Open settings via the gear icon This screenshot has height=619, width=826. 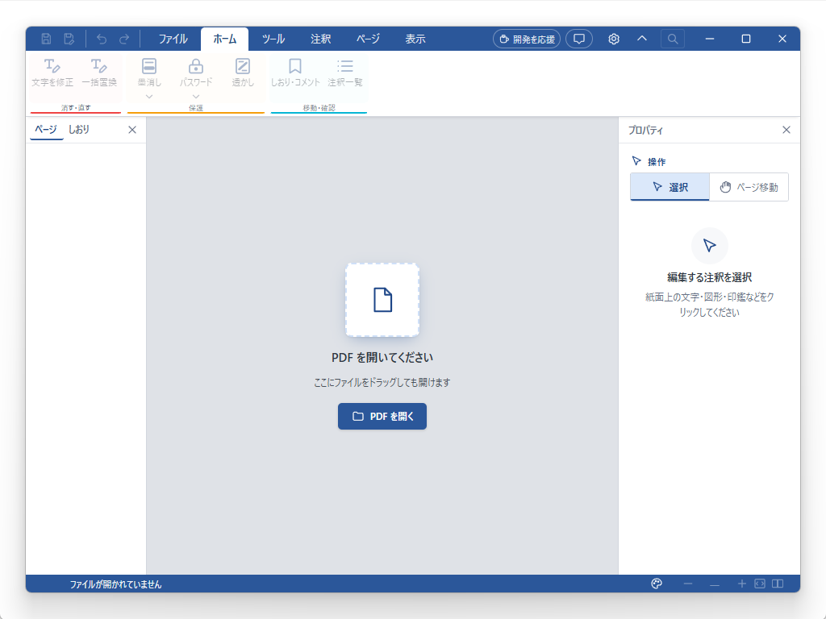[x=614, y=39]
